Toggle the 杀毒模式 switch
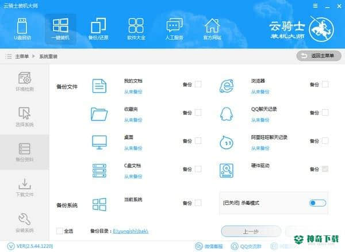Viewport: 345px width, 252px height. tap(317, 203)
